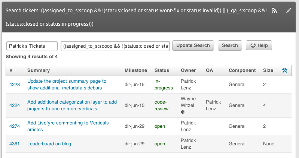The image size is (299, 158).
Task: Open the table column tools icon
Action: tap(284, 70)
